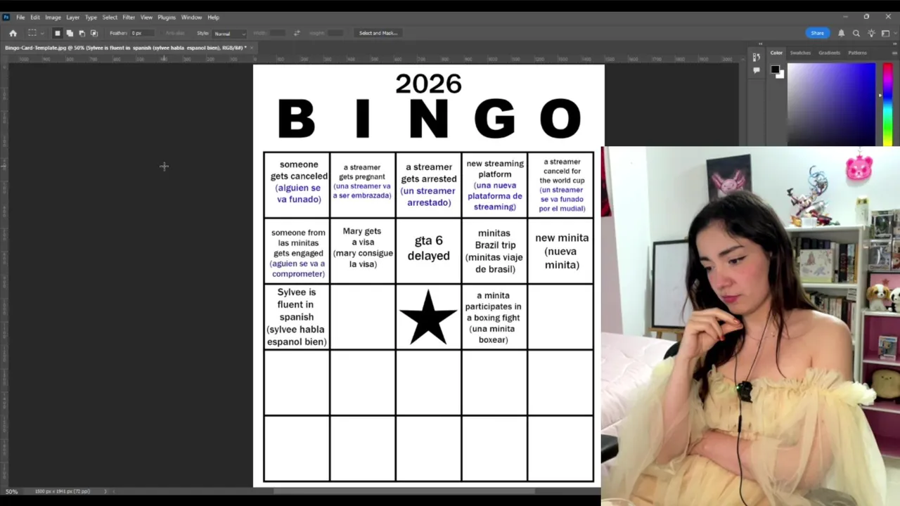Open the File menu
900x506 pixels.
(x=20, y=17)
